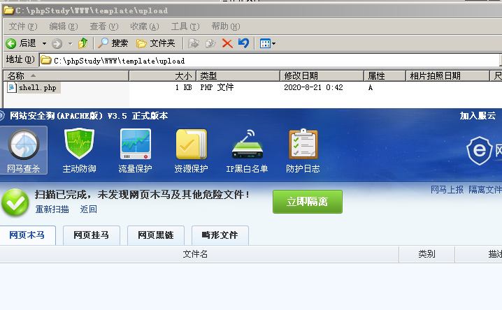Click the 隔离文件 link

[x=485, y=189]
